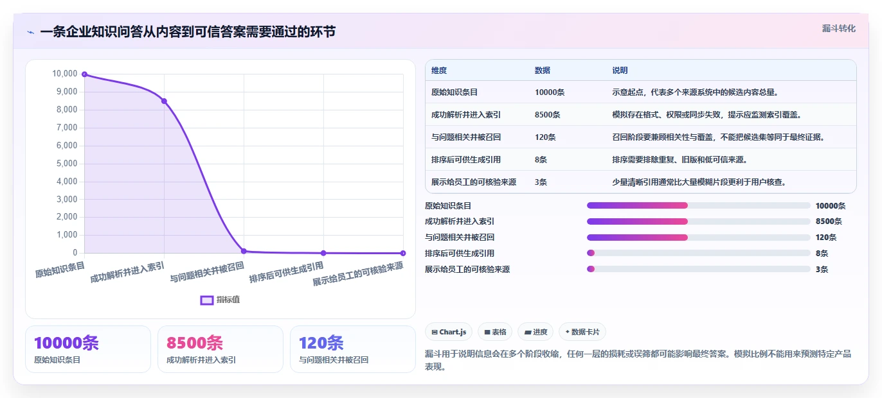The height and width of the screenshot is (398, 882).
Task: Toggle the 指标值 legend item
Action: [220, 300]
